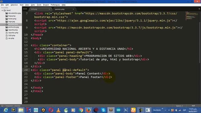
Task: Open the Project menu
Action: (x=46, y=5)
